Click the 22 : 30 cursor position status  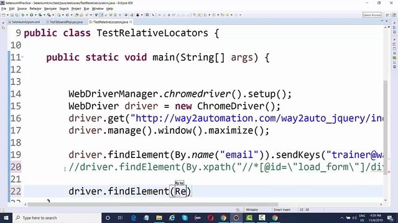304,209
